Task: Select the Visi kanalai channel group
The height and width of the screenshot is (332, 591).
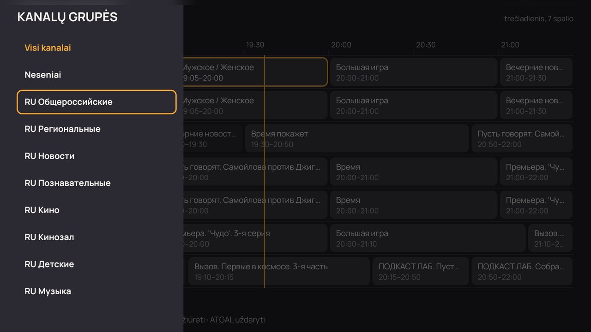Action: coord(96,48)
